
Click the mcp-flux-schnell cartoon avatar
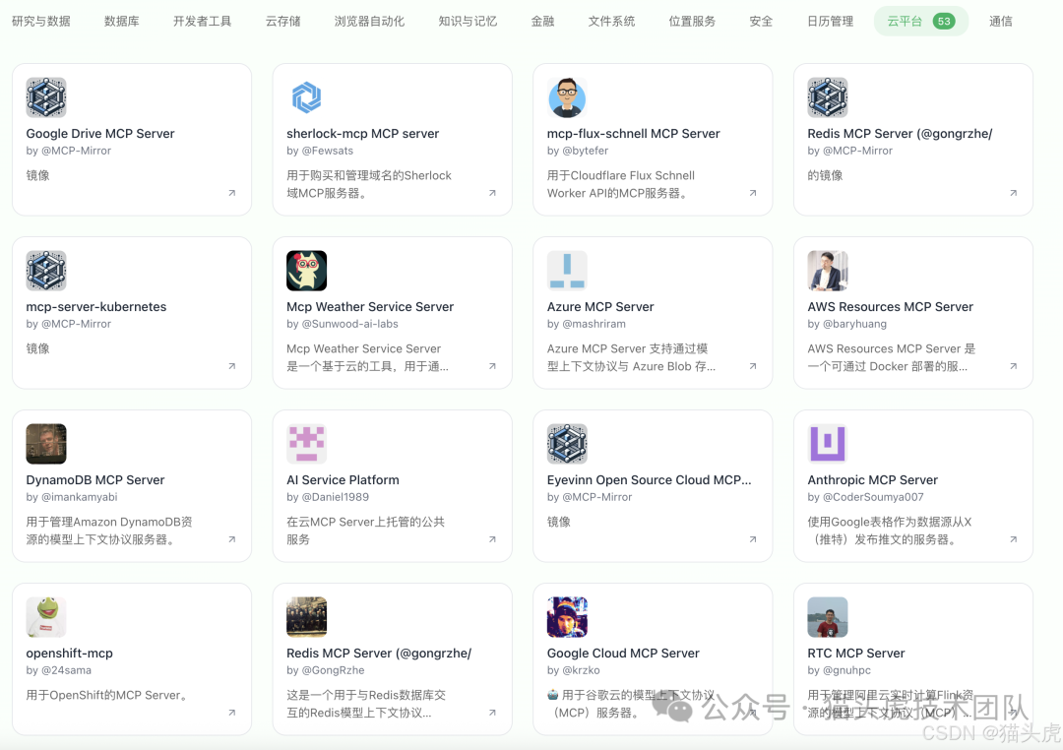click(567, 97)
